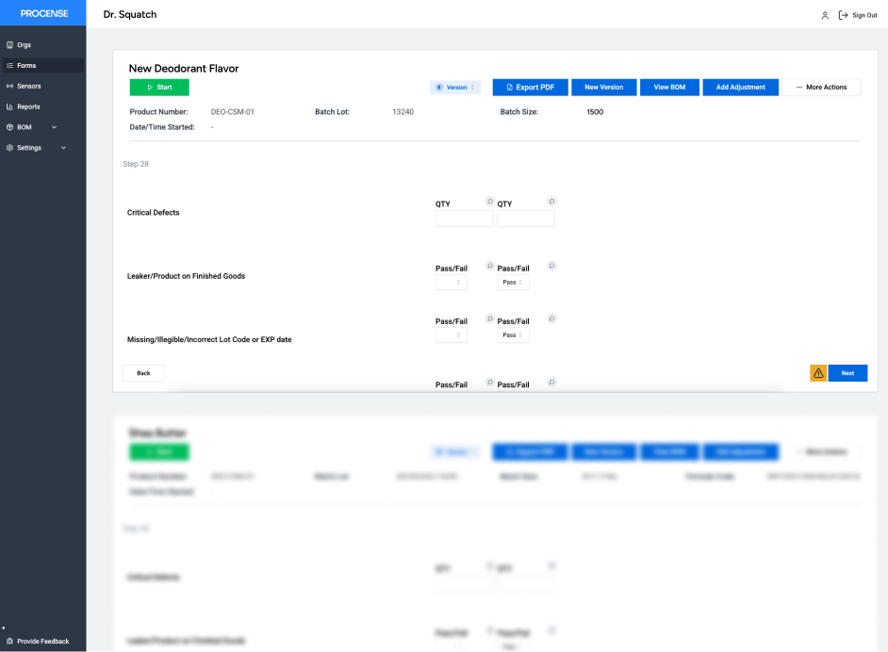Image resolution: width=888 pixels, height=652 pixels.
Task: Click the Dr. Squatch header text
Action: pyautogui.click(x=130, y=15)
